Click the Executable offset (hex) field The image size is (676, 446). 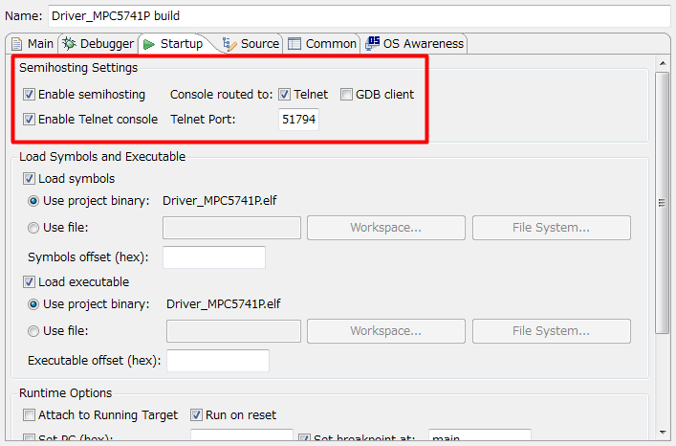(x=218, y=360)
